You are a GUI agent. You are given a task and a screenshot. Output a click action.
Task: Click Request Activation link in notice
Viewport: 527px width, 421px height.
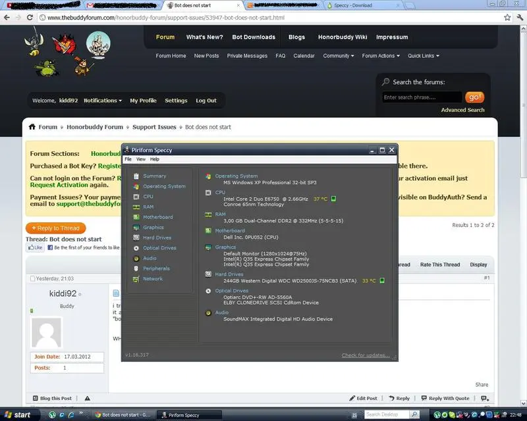pyautogui.click(x=59, y=185)
